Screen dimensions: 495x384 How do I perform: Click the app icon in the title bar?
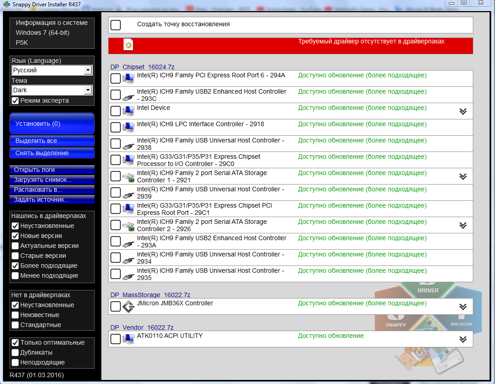[x=5, y=4]
